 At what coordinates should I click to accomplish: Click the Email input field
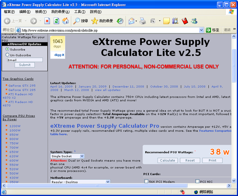[25, 60]
